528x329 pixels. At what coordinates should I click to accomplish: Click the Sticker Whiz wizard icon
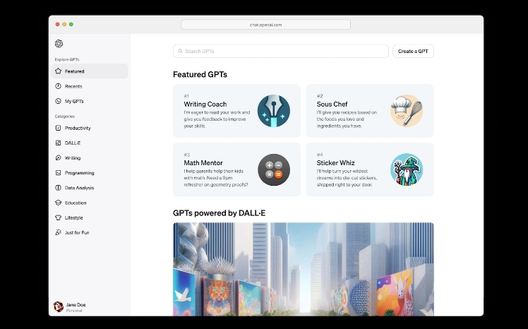pyautogui.click(x=407, y=169)
